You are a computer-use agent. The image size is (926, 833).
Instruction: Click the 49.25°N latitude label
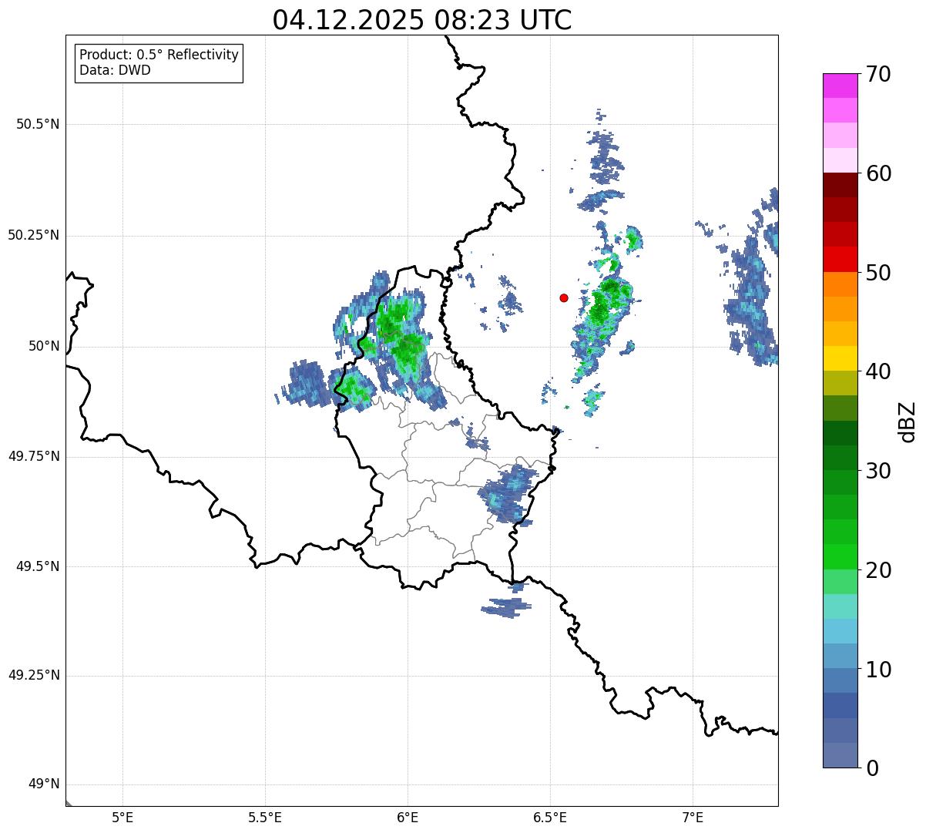coord(34,675)
